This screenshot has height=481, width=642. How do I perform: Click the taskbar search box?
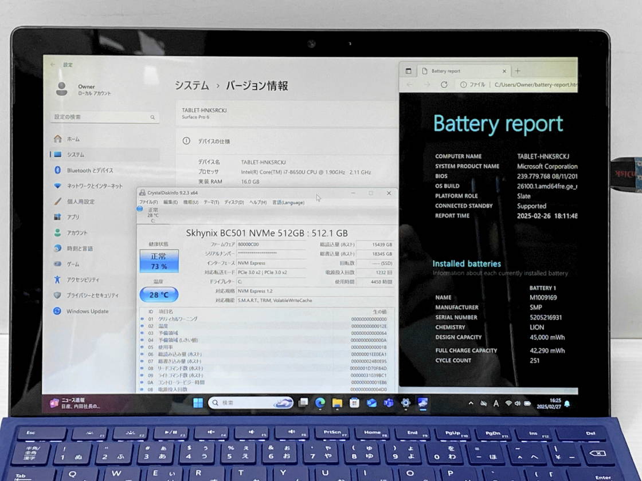[x=250, y=403]
